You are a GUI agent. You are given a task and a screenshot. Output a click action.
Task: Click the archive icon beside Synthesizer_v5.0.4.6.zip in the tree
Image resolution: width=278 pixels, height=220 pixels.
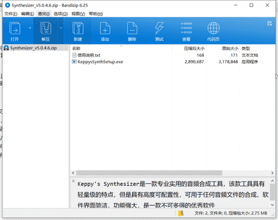coord(7,48)
